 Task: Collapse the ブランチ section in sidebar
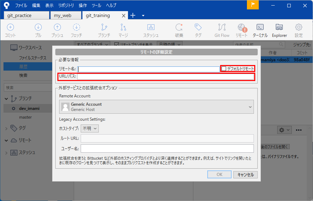click(6, 98)
